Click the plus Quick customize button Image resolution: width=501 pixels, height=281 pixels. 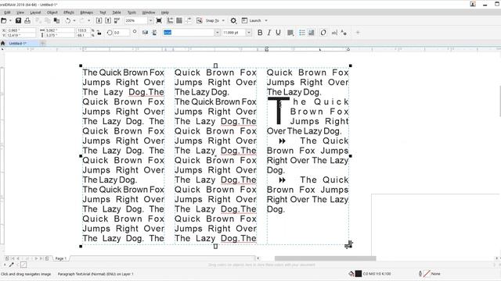click(358, 33)
